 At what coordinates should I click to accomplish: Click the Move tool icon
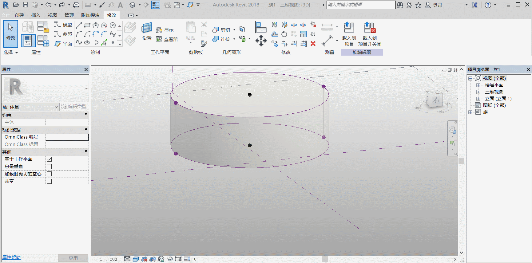point(261,40)
